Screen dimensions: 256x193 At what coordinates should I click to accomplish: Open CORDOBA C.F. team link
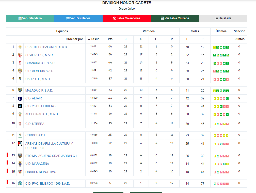(x=36, y=135)
